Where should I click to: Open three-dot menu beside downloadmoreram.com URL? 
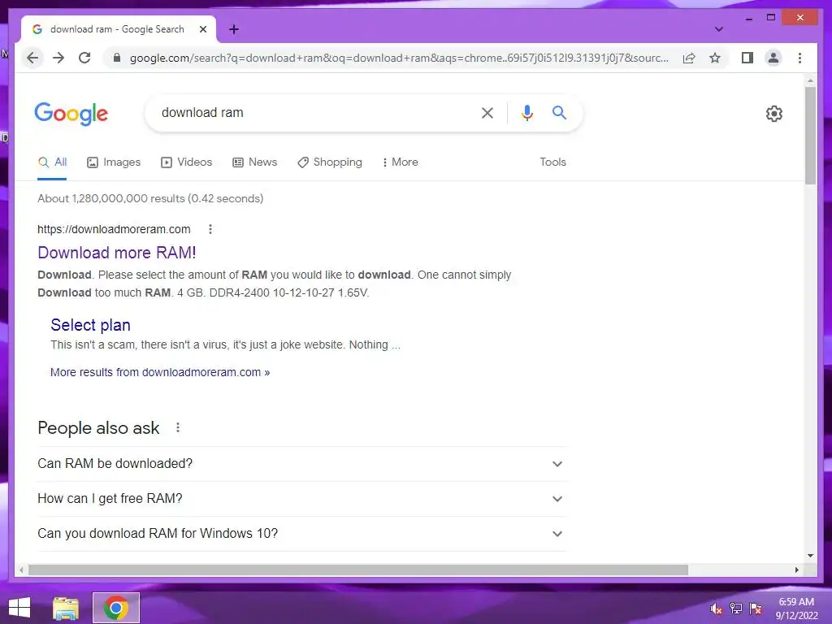point(210,229)
